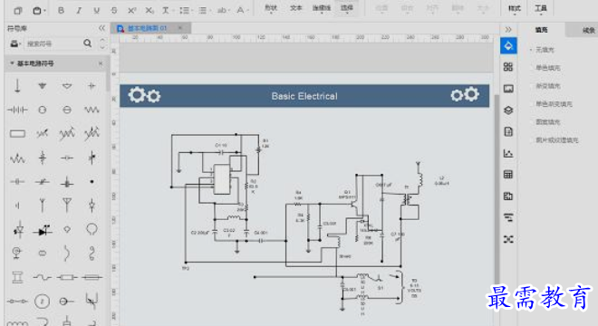The height and width of the screenshot is (326, 598).
Task: Select the triangular antenna symbol
Action: click(67, 206)
